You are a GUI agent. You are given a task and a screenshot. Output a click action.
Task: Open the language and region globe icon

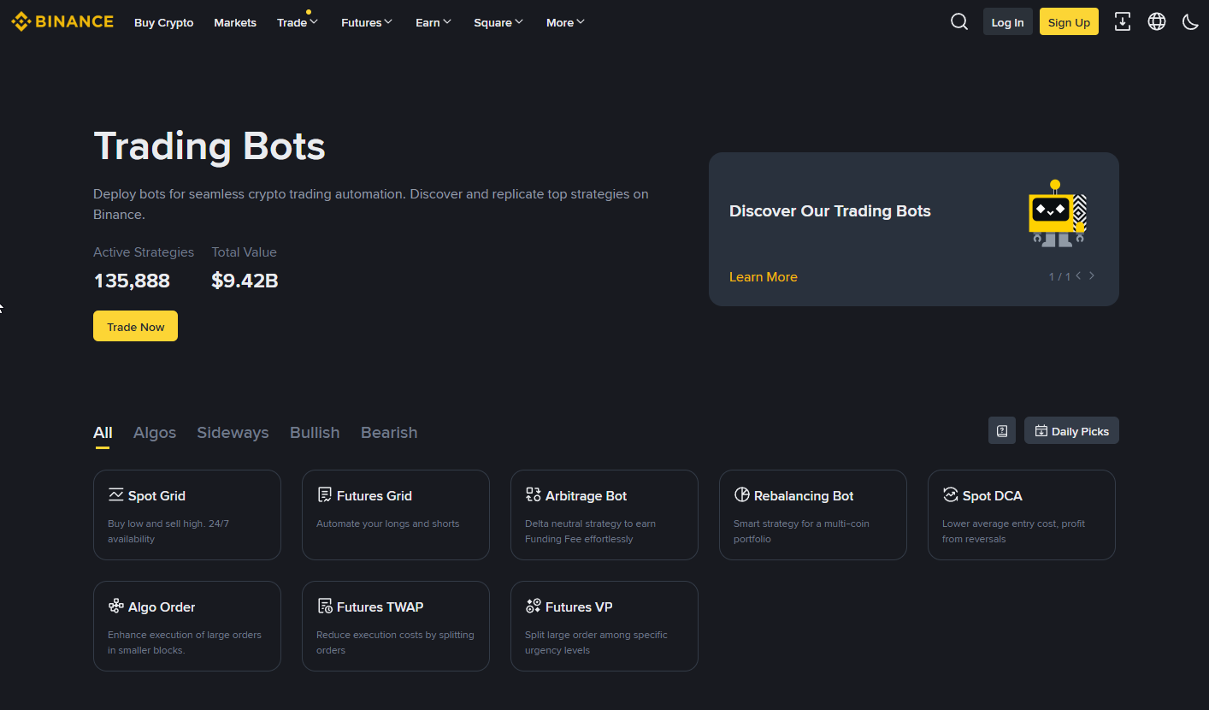click(1157, 21)
